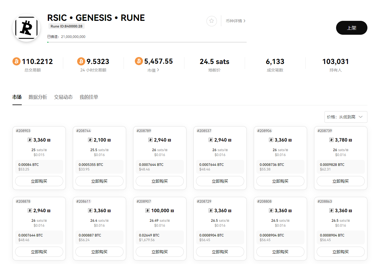
Task: Click the Bitcoin icon beside 5,457.55
Action: [x=139, y=61]
